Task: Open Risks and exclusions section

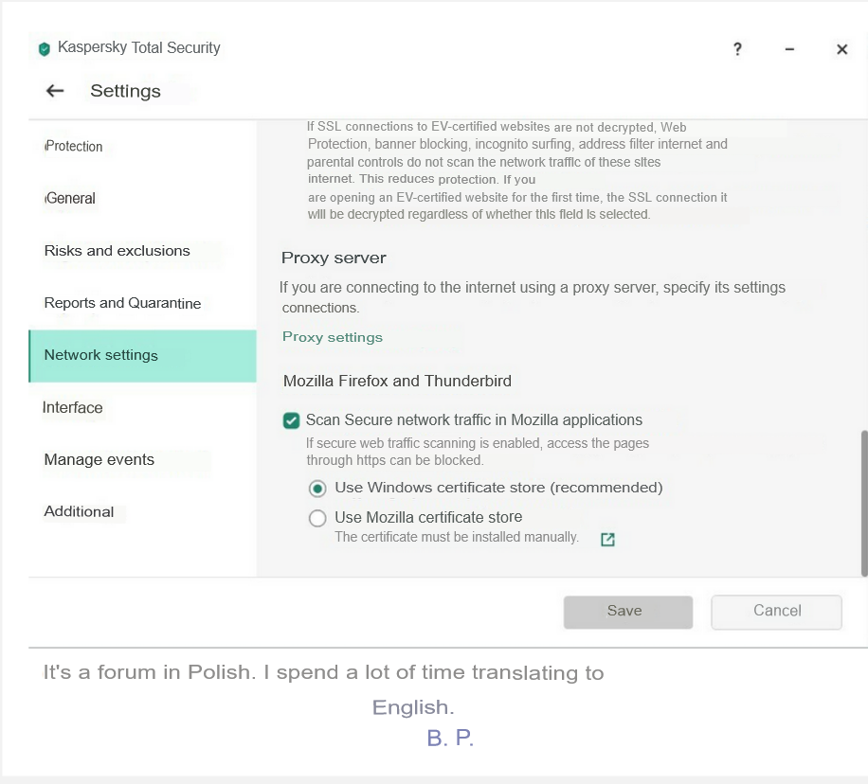Action: (117, 251)
